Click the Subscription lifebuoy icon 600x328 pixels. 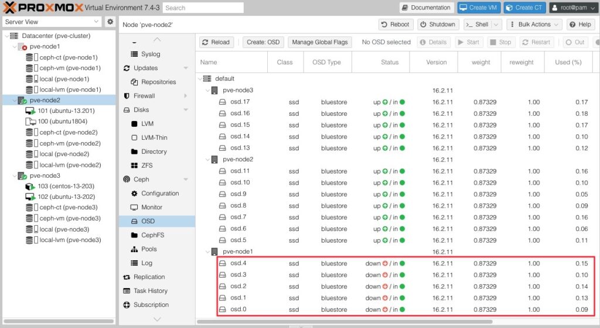(x=127, y=305)
